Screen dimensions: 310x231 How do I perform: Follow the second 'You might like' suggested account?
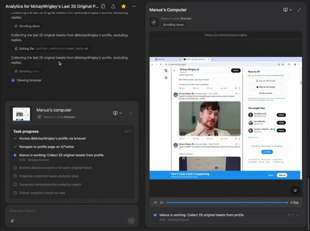[281, 123]
